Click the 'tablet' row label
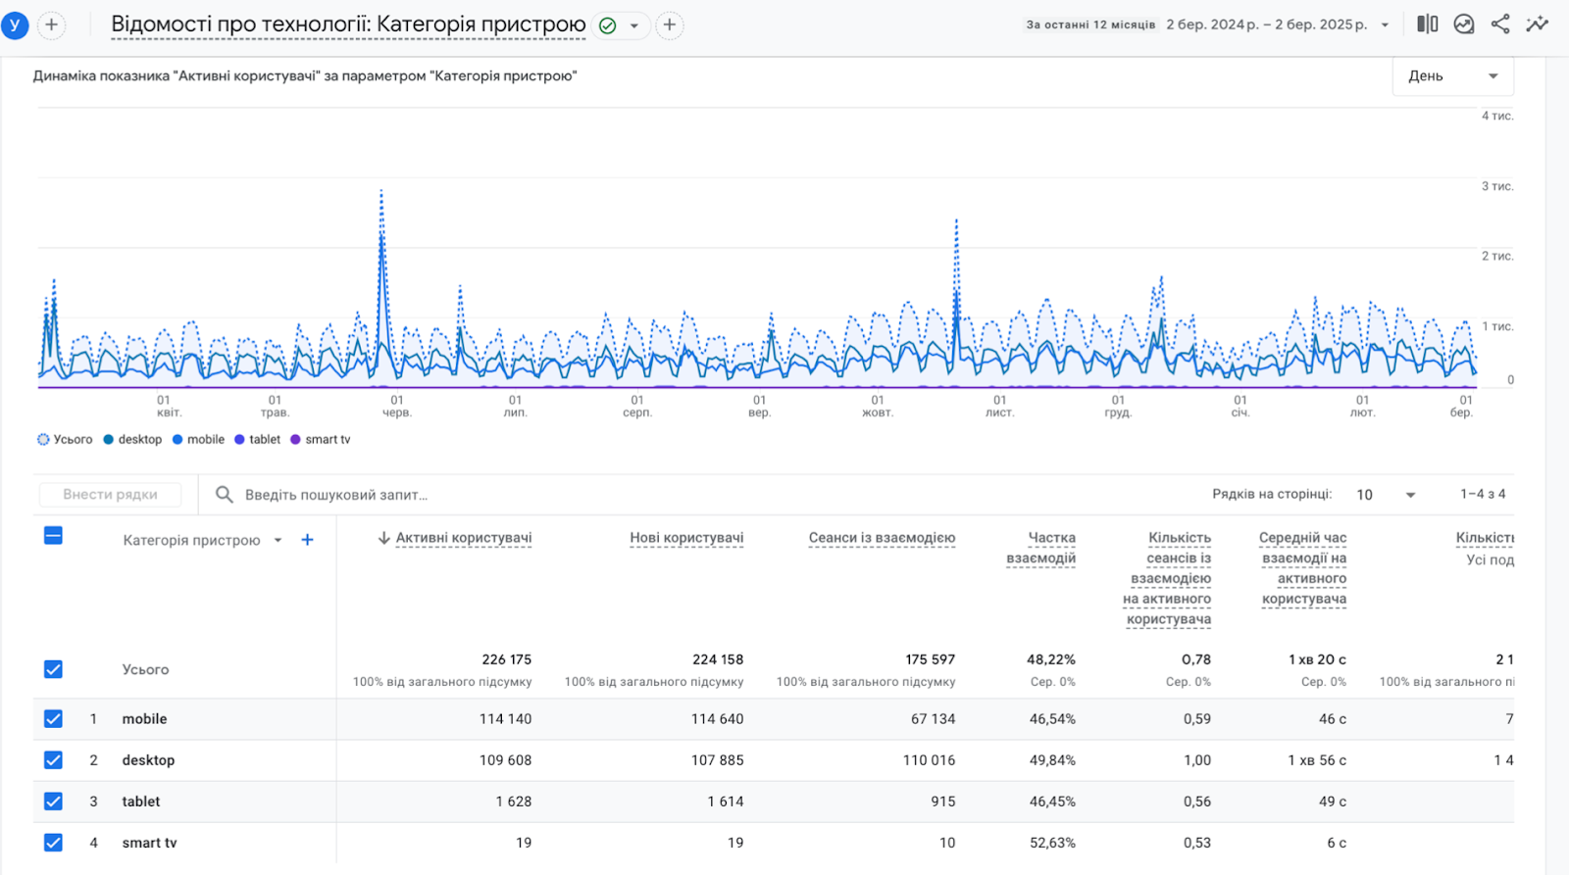 click(141, 802)
